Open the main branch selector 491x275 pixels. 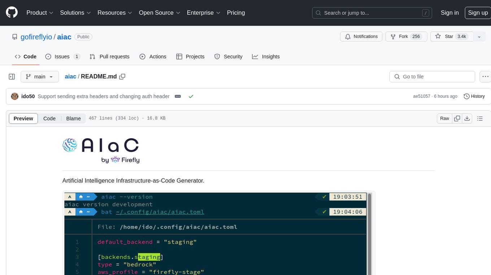point(39,77)
